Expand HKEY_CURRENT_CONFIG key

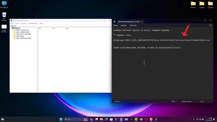(13, 38)
